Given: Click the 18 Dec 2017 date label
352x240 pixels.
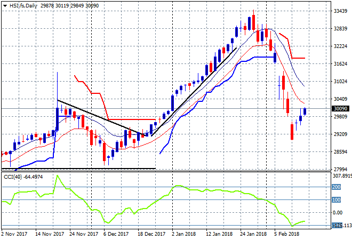Looking at the screenshot, I should click(151, 234).
